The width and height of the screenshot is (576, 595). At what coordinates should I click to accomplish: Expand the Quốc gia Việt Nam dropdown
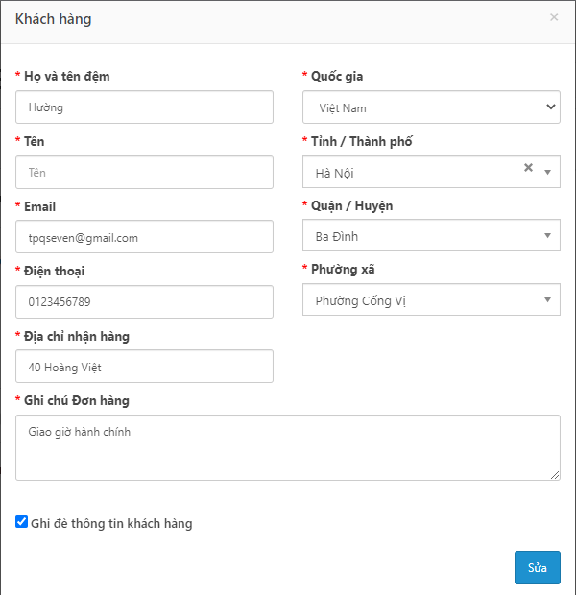tap(431, 107)
